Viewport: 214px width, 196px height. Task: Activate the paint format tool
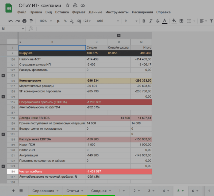click(31, 21)
